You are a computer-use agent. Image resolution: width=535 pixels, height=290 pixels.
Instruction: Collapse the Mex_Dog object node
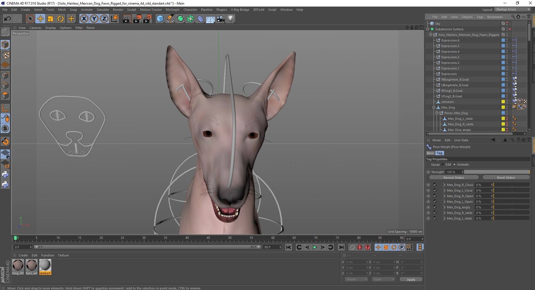434,107
